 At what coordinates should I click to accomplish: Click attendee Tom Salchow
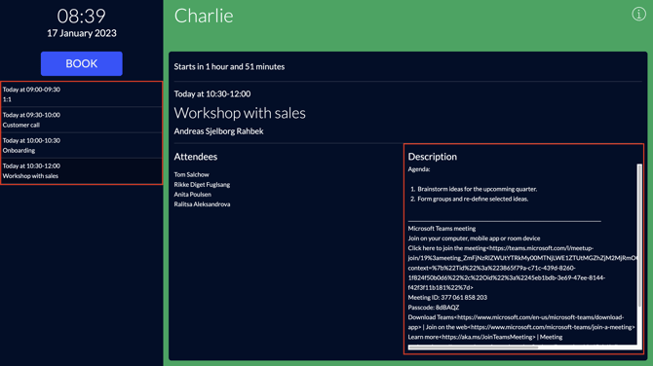pyautogui.click(x=192, y=174)
